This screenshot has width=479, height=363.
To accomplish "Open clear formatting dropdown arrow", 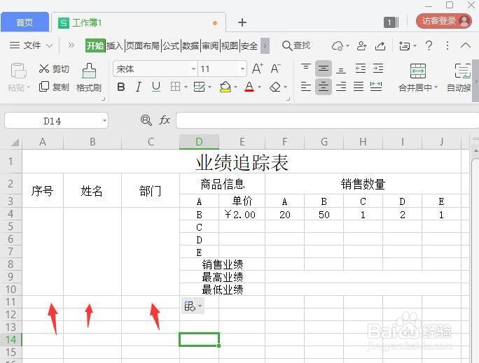I will coord(285,87).
